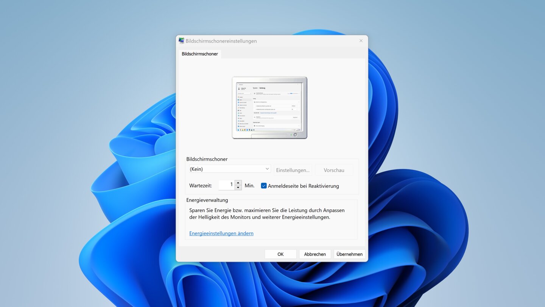Cancel with the Abbrechen button
Image resolution: width=545 pixels, height=307 pixels.
[x=315, y=254]
